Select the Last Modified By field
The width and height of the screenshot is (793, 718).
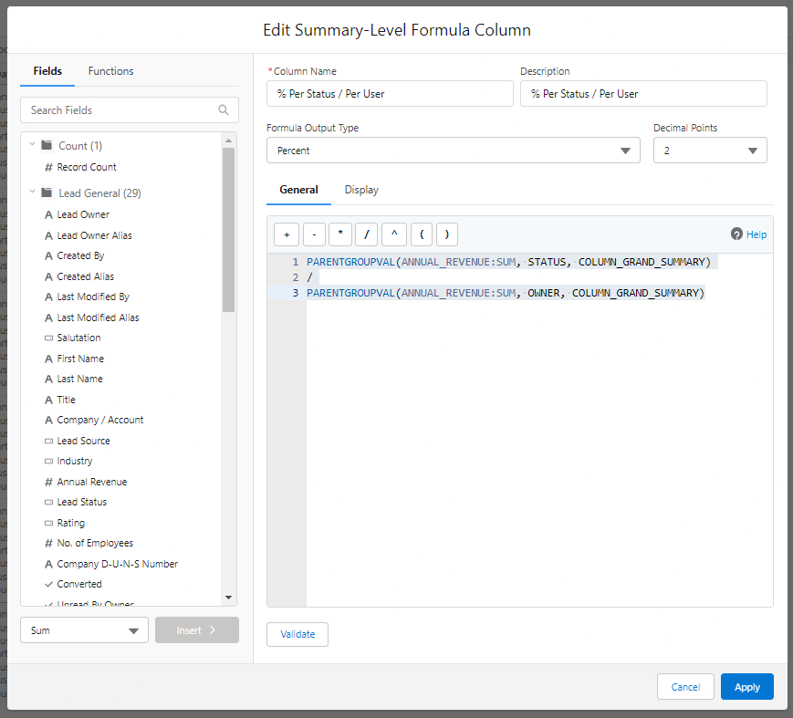[93, 297]
